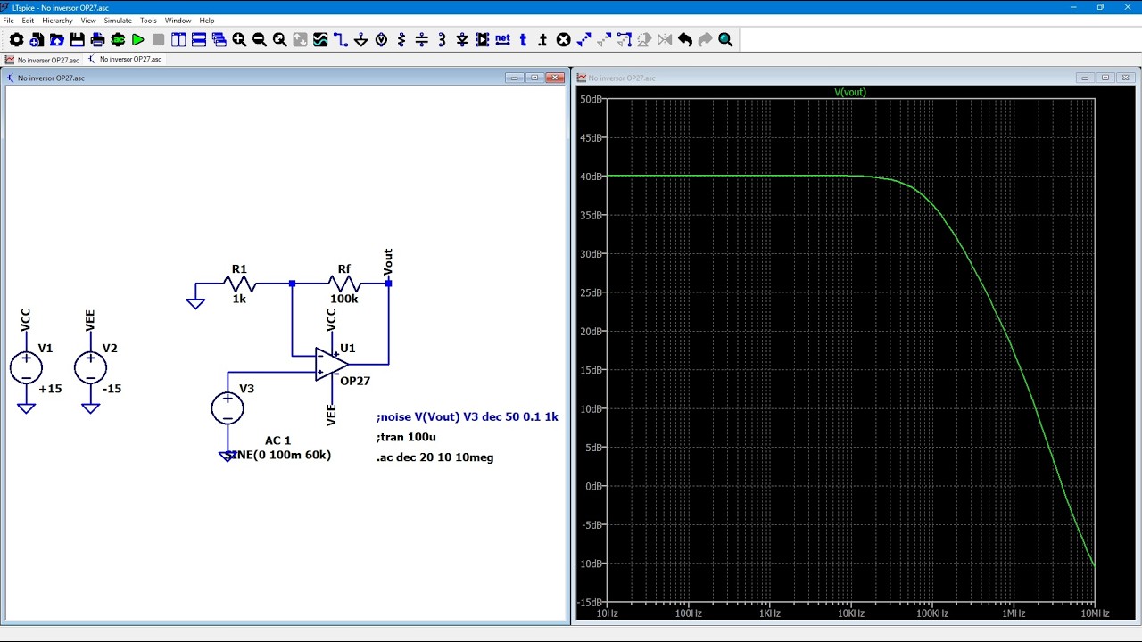The height and width of the screenshot is (642, 1142).
Task: Place a voltage source component
Action: coord(381,39)
